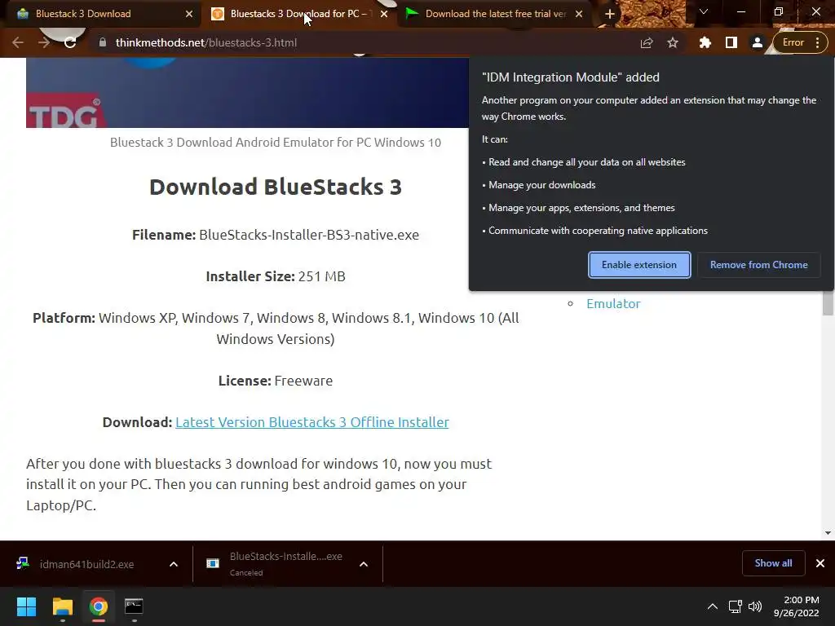Screen dimensions: 835x626
Task: Open the clock showing 2:00 PM
Action: tap(796, 606)
